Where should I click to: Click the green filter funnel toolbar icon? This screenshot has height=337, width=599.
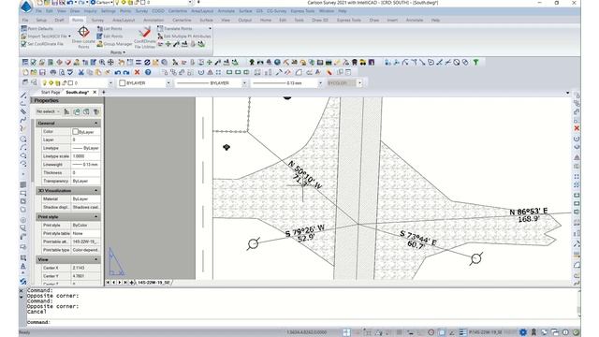coord(476,62)
